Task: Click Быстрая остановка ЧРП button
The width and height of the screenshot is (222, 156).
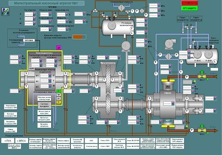Action: [11, 115]
